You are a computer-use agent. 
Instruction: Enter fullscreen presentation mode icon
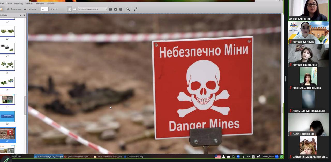135,9
